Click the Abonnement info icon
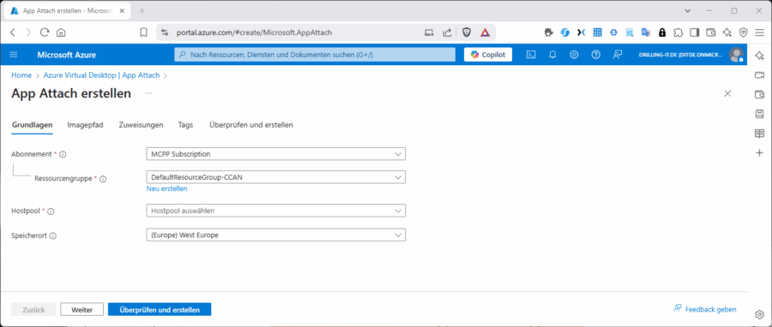 point(63,154)
